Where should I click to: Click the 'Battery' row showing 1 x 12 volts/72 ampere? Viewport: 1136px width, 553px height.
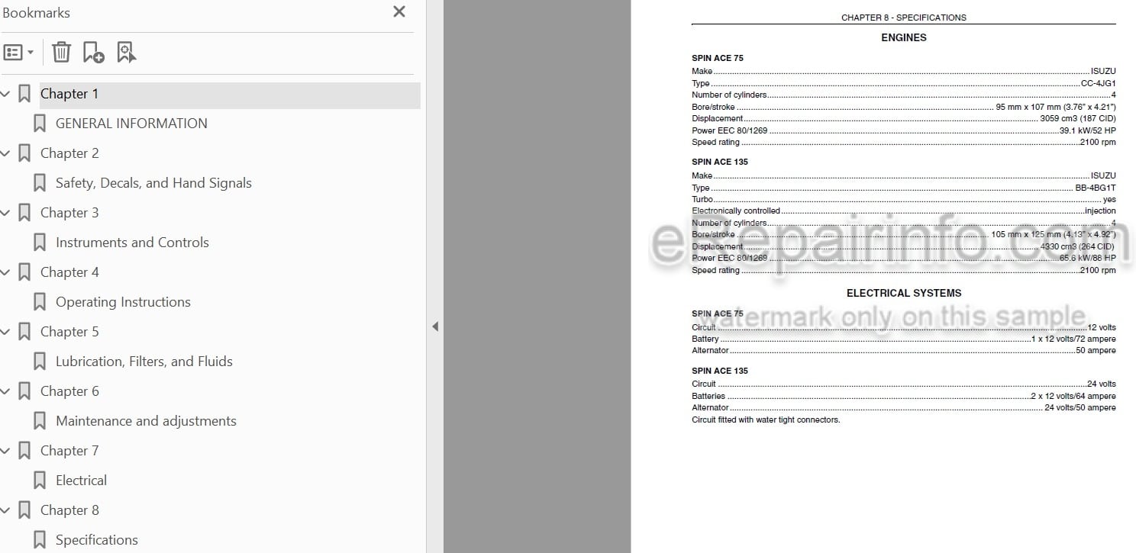click(904, 339)
